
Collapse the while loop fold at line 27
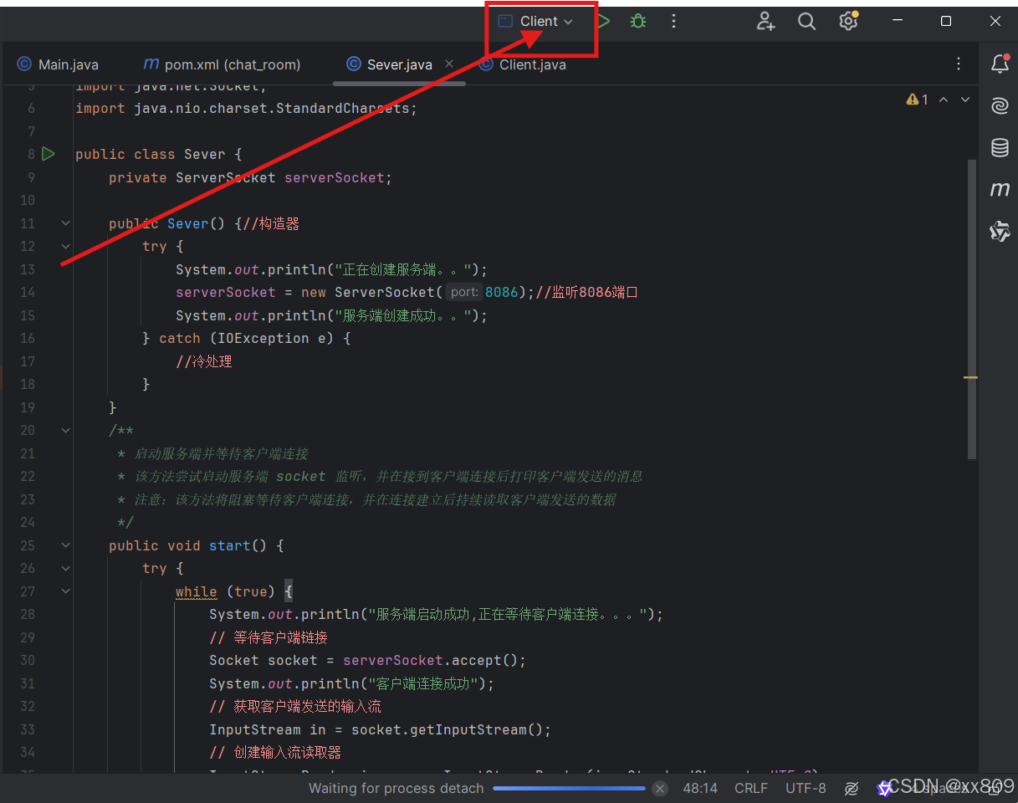(x=66, y=591)
